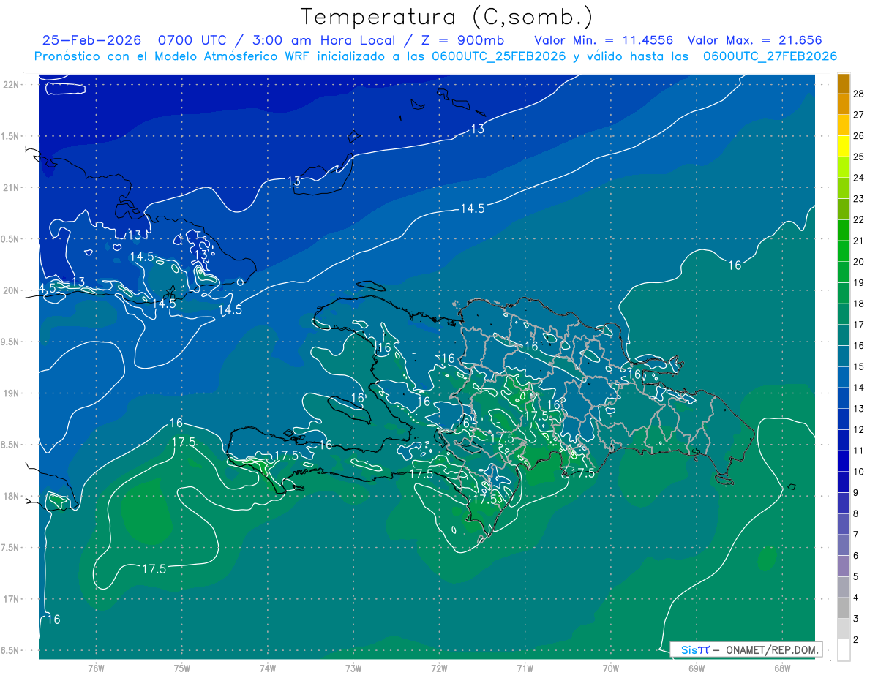Click the '19N' latitude axis label
This screenshot has width=878, height=678.
11,393
